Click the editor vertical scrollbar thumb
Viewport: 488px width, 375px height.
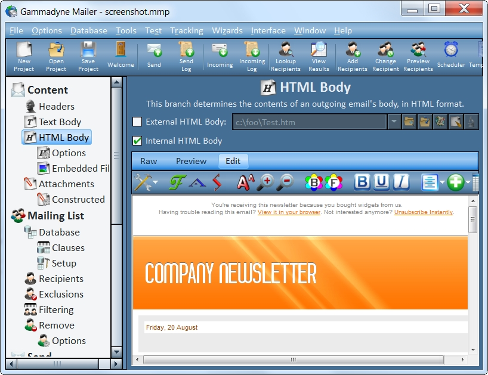click(472, 219)
